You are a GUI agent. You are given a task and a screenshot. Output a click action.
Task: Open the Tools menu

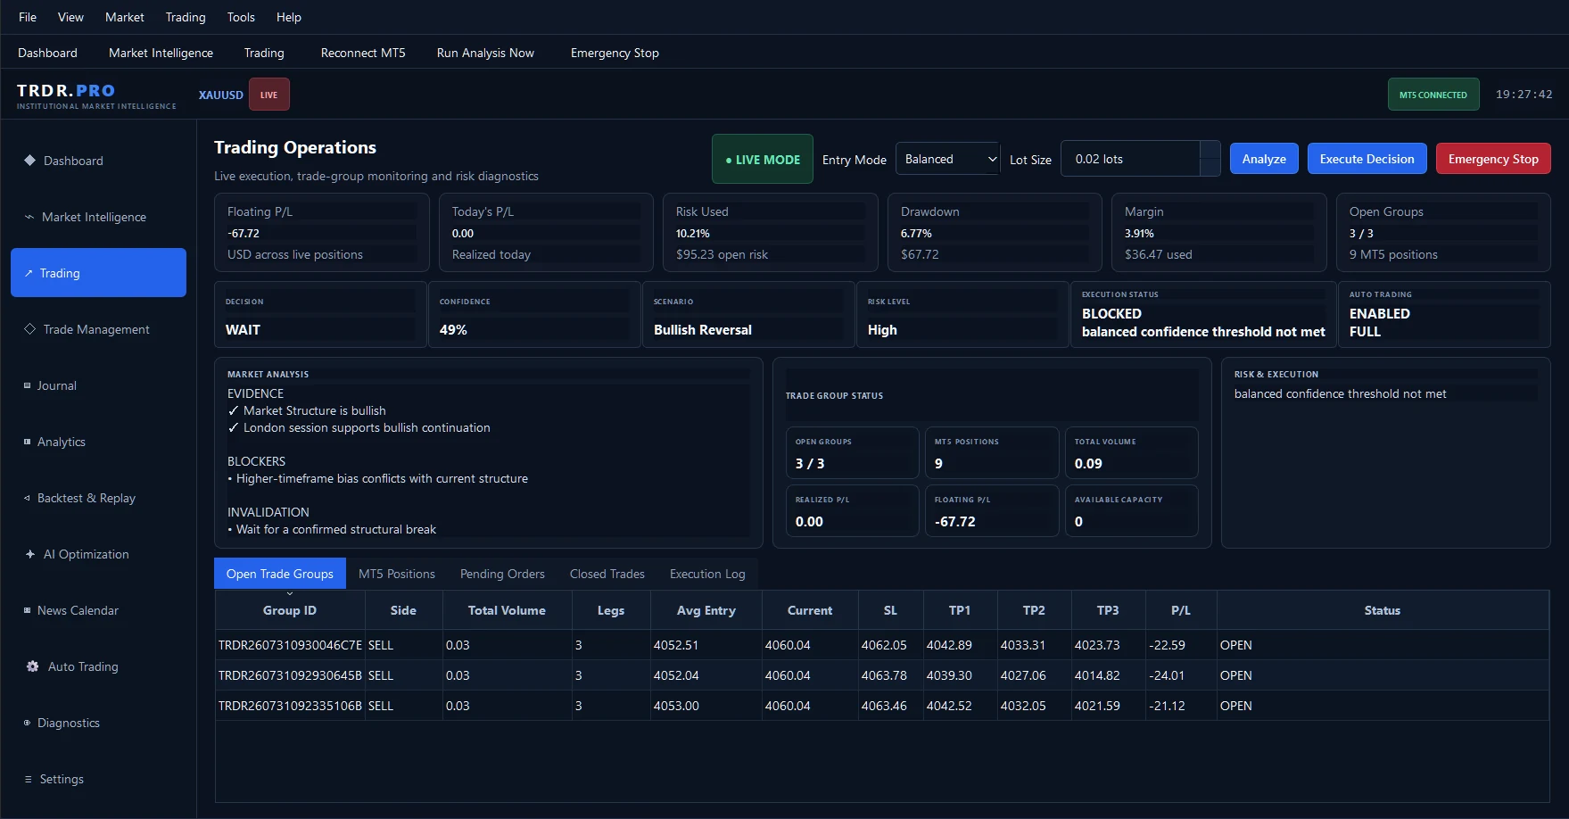241,17
